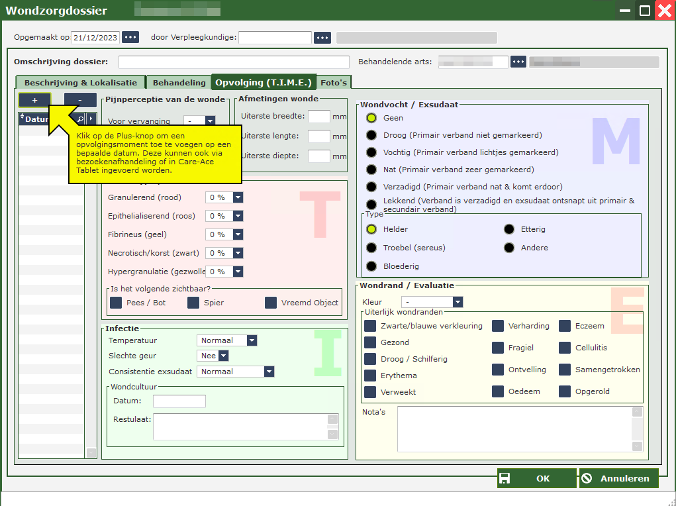This screenshot has width=676, height=506.
Task: Click the arrow icon beside the Datum search
Action: (91, 119)
